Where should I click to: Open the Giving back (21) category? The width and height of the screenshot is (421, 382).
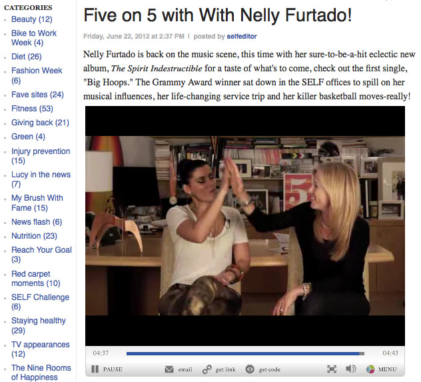point(40,123)
